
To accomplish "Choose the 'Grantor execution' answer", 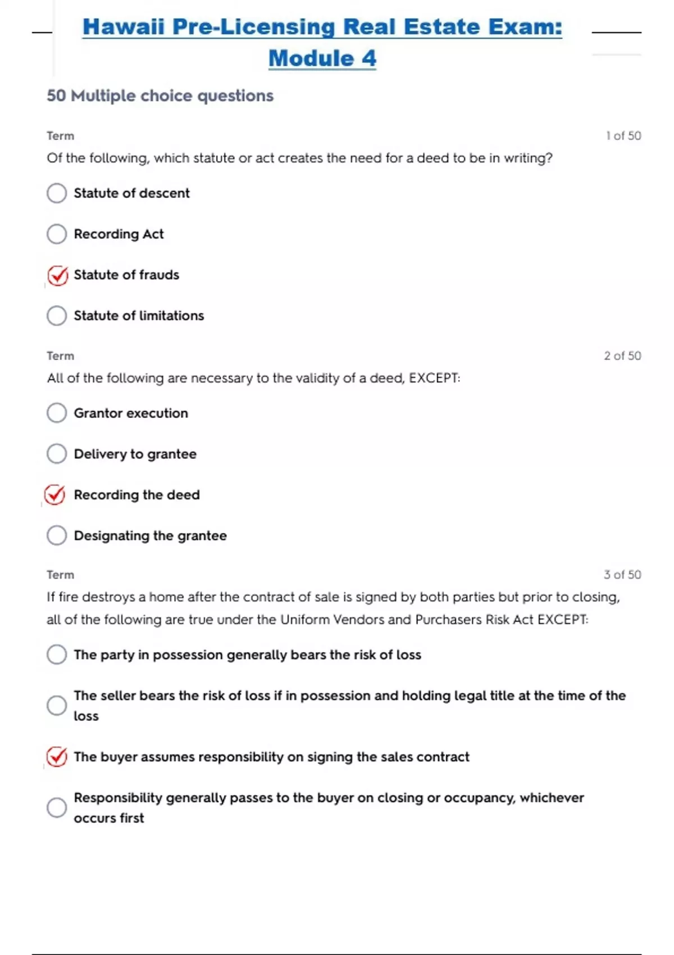I will [x=57, y=413].
